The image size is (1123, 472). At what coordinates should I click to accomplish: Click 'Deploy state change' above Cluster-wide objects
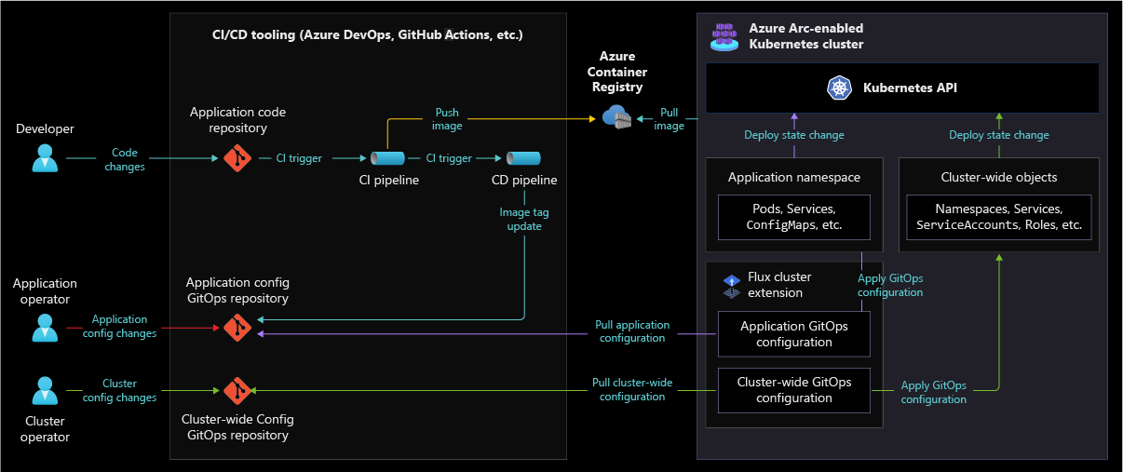(x=999, y=135)
